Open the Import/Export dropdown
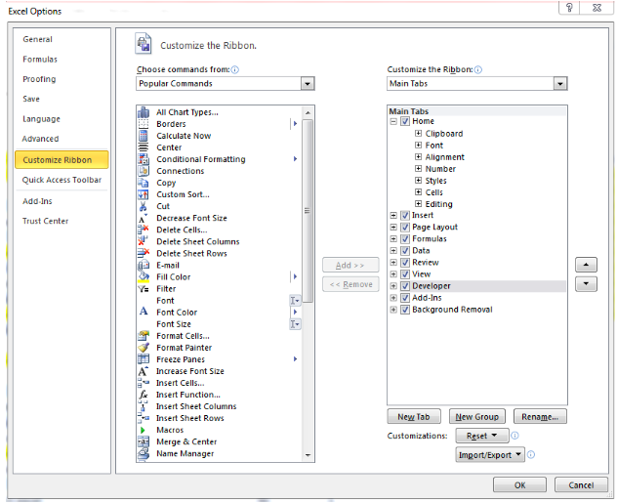The width and height of the screenshot is (617, 503). pyautogui.click(x=490, y=455)
